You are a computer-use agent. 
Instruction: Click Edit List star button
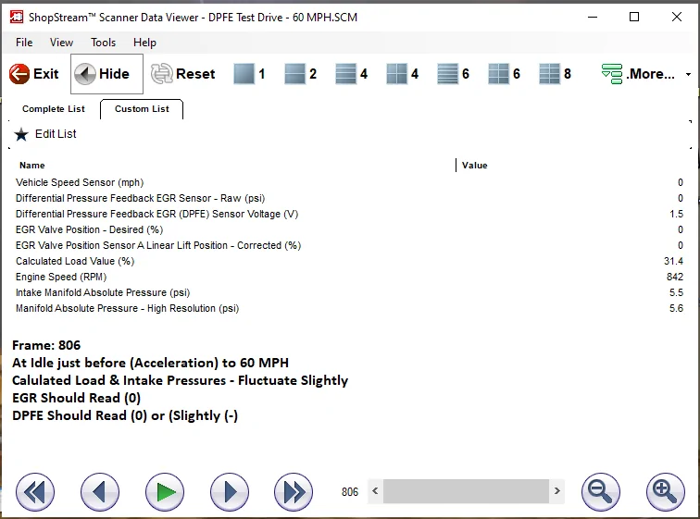[x=45, y=134]
